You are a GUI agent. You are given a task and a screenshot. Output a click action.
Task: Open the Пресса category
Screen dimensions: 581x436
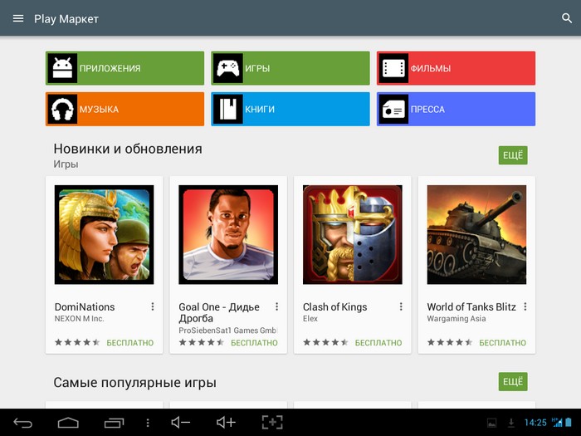pos(456,109)
